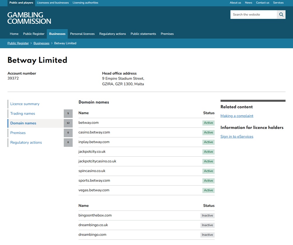Open Making a complaint link
The width and height of the screenshot is (293, 245).
tap(237, 116)
